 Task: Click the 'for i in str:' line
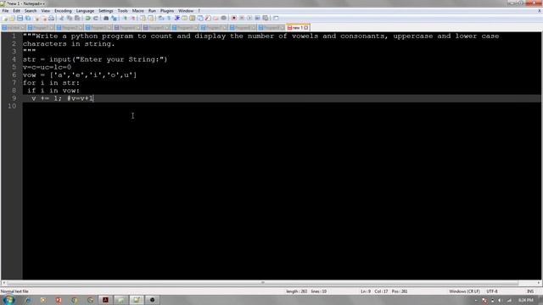(x=51, y=83)
